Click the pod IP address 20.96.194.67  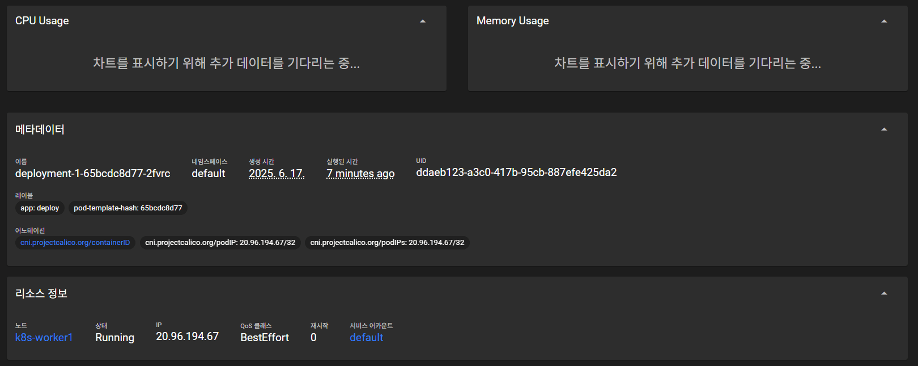187,337
